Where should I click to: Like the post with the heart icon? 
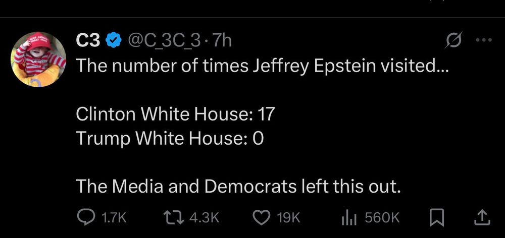(x=261, y=217)
